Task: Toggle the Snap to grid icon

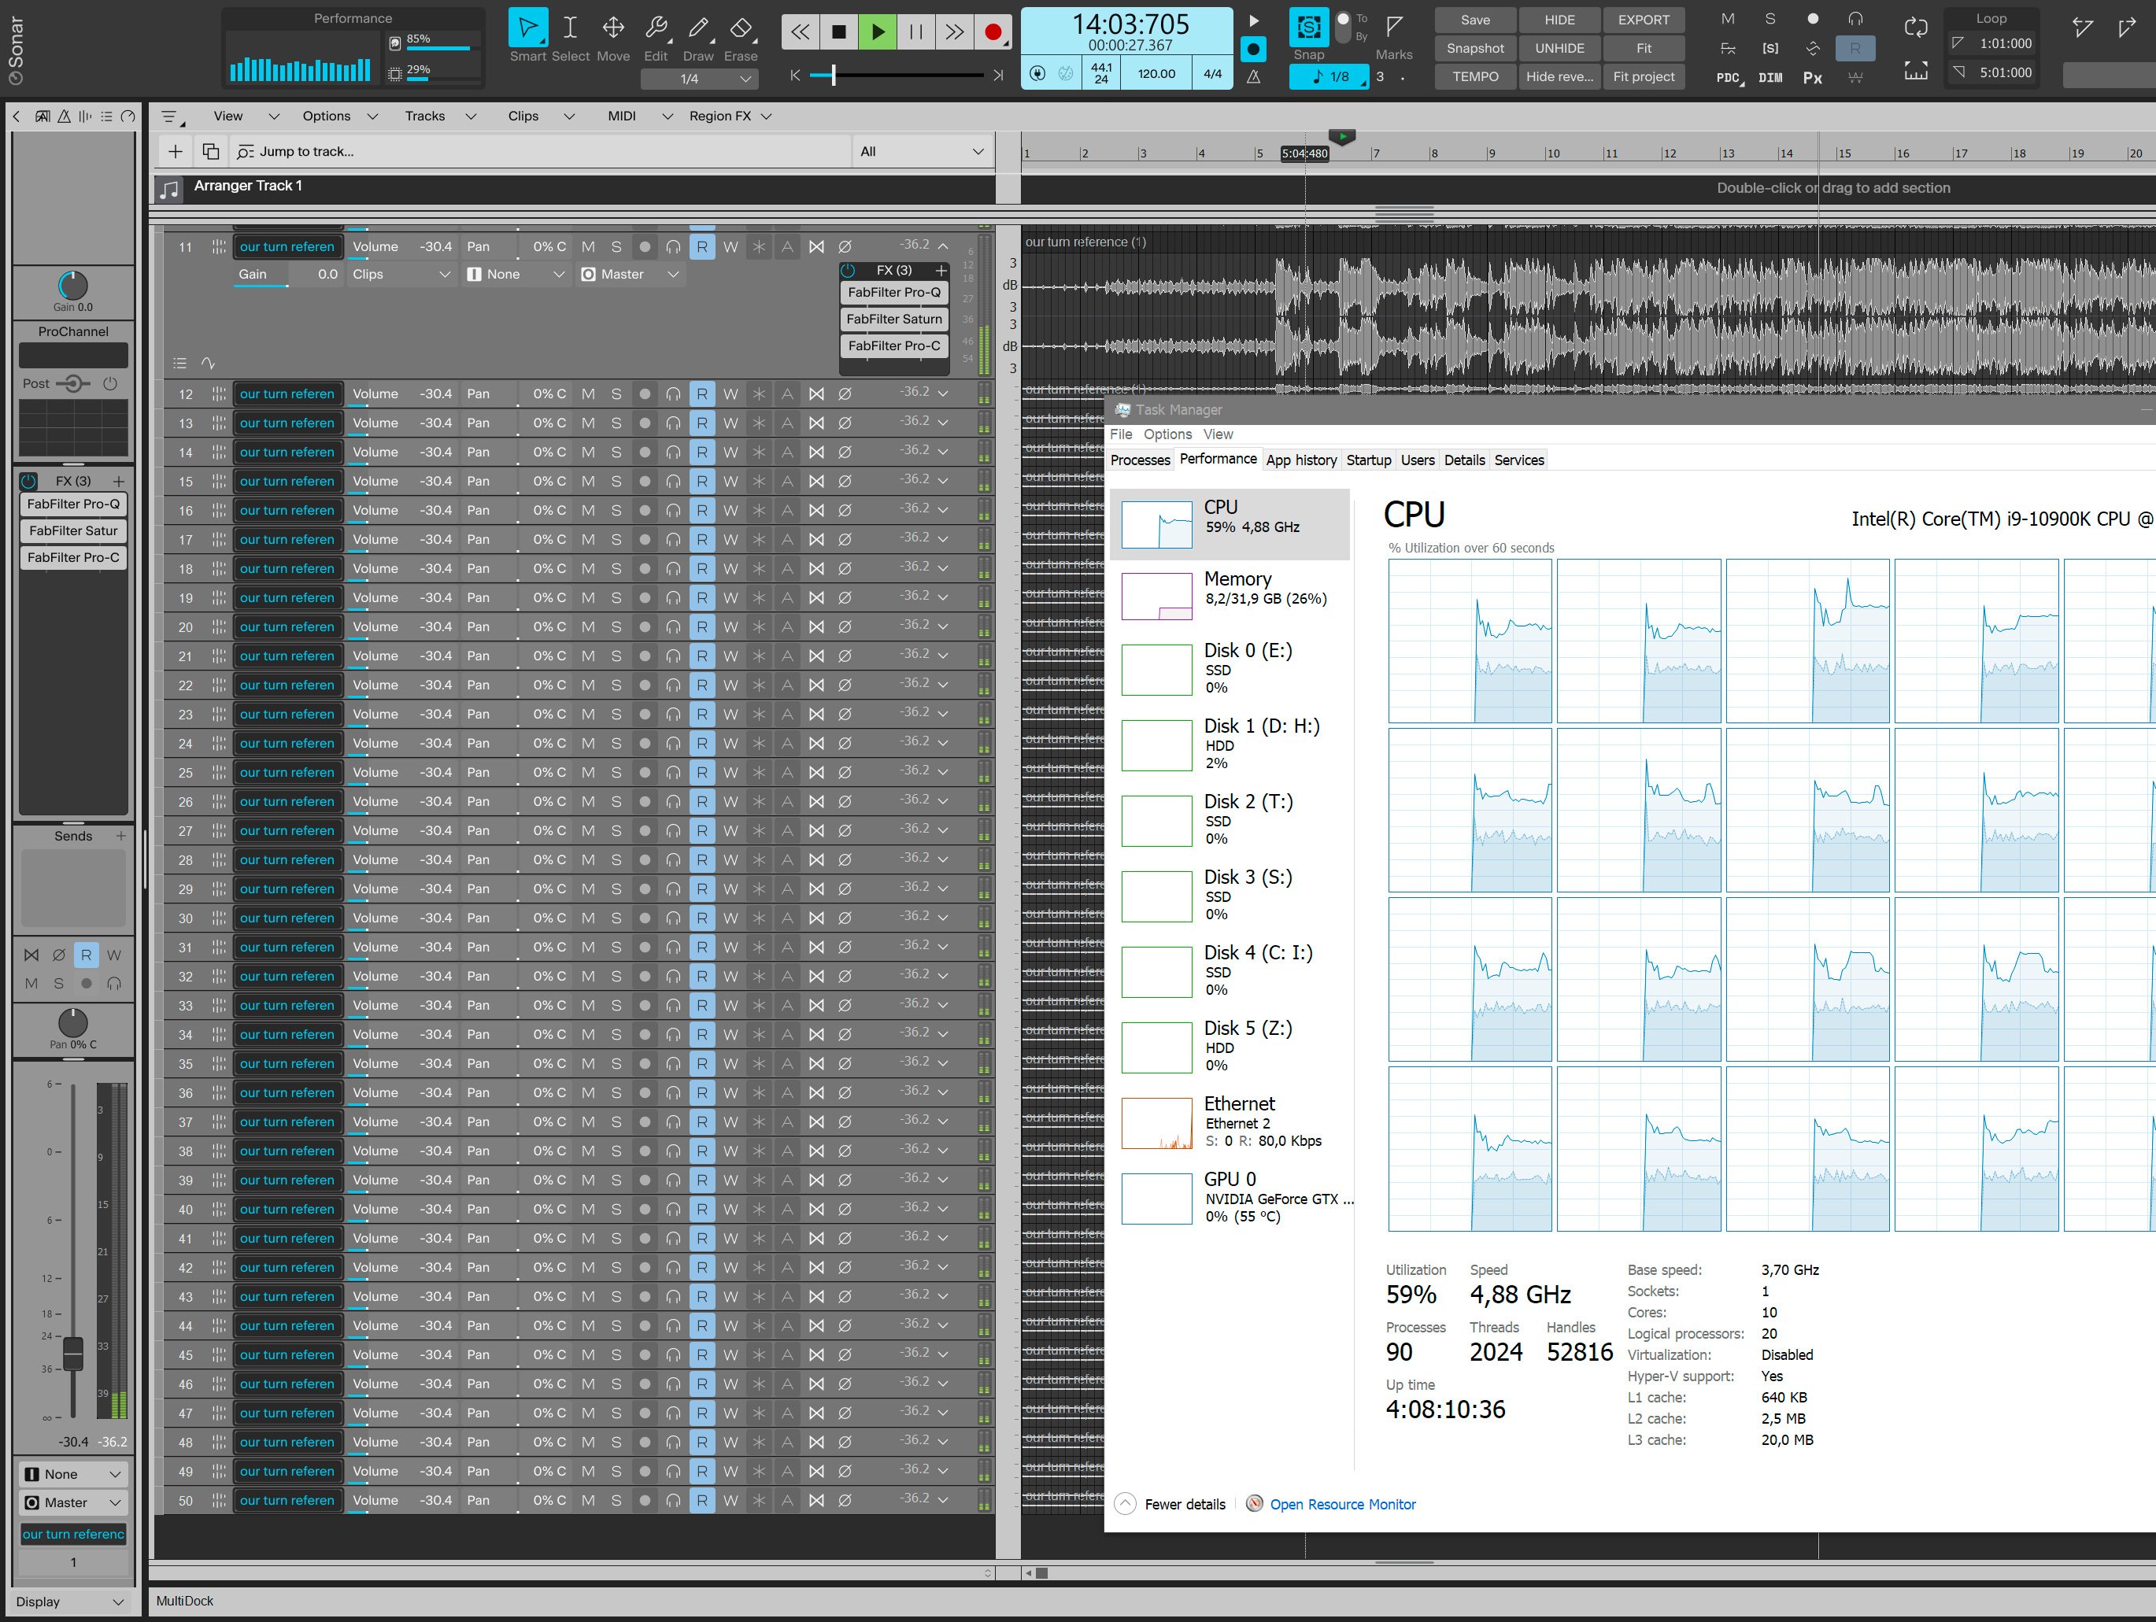Action: (x=1309, y=28)
